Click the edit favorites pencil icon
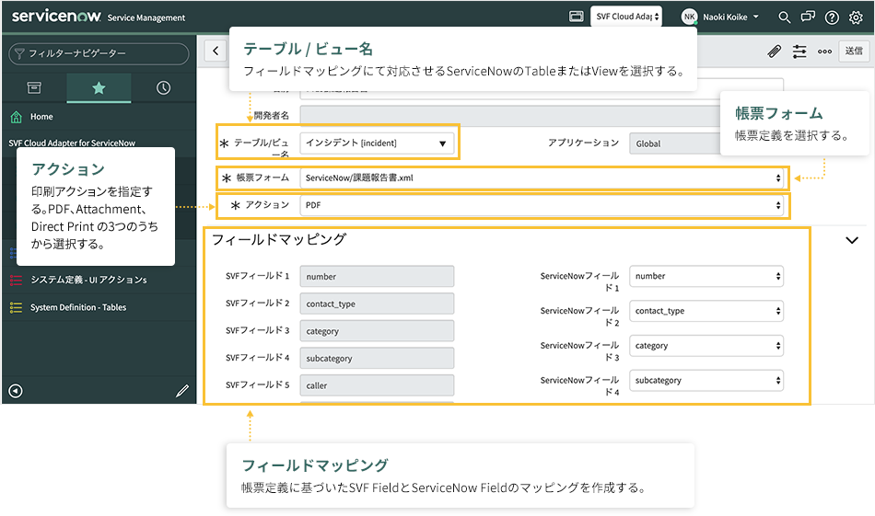 click(181, 391)
